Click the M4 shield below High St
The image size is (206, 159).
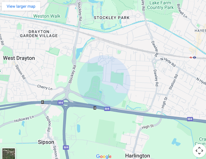click(x=190, y=119)
